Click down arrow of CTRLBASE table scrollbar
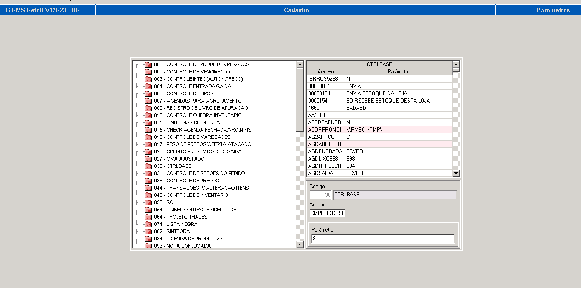The height and width of the screenshot is (288, 581). tap(456, 173)
